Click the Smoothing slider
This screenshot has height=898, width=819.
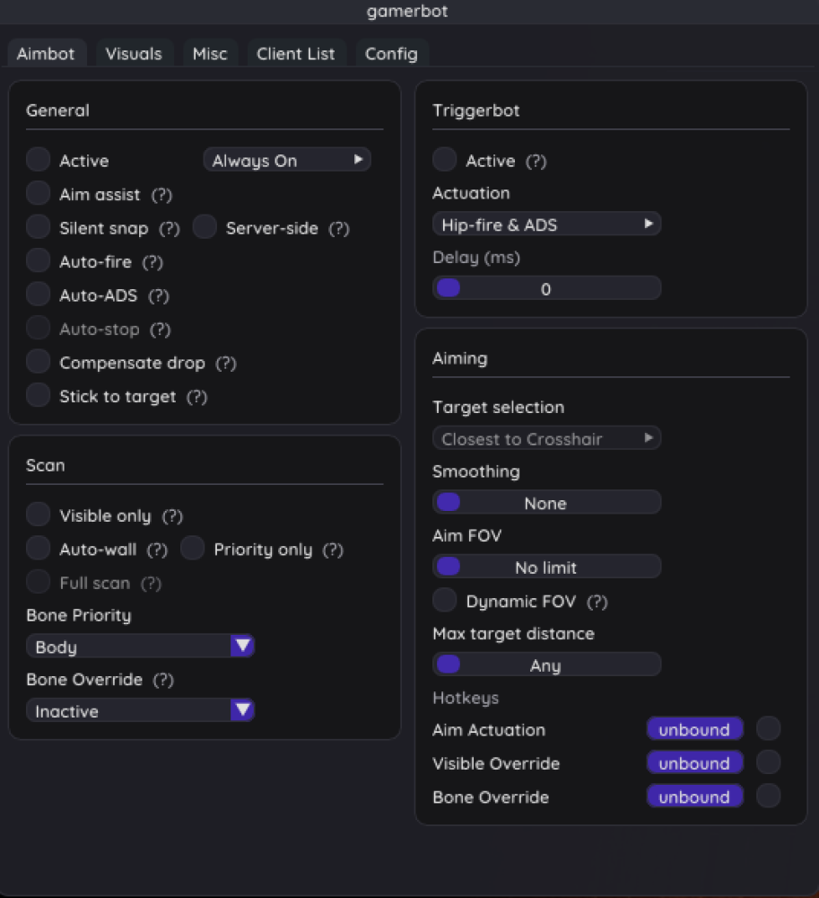546,503
